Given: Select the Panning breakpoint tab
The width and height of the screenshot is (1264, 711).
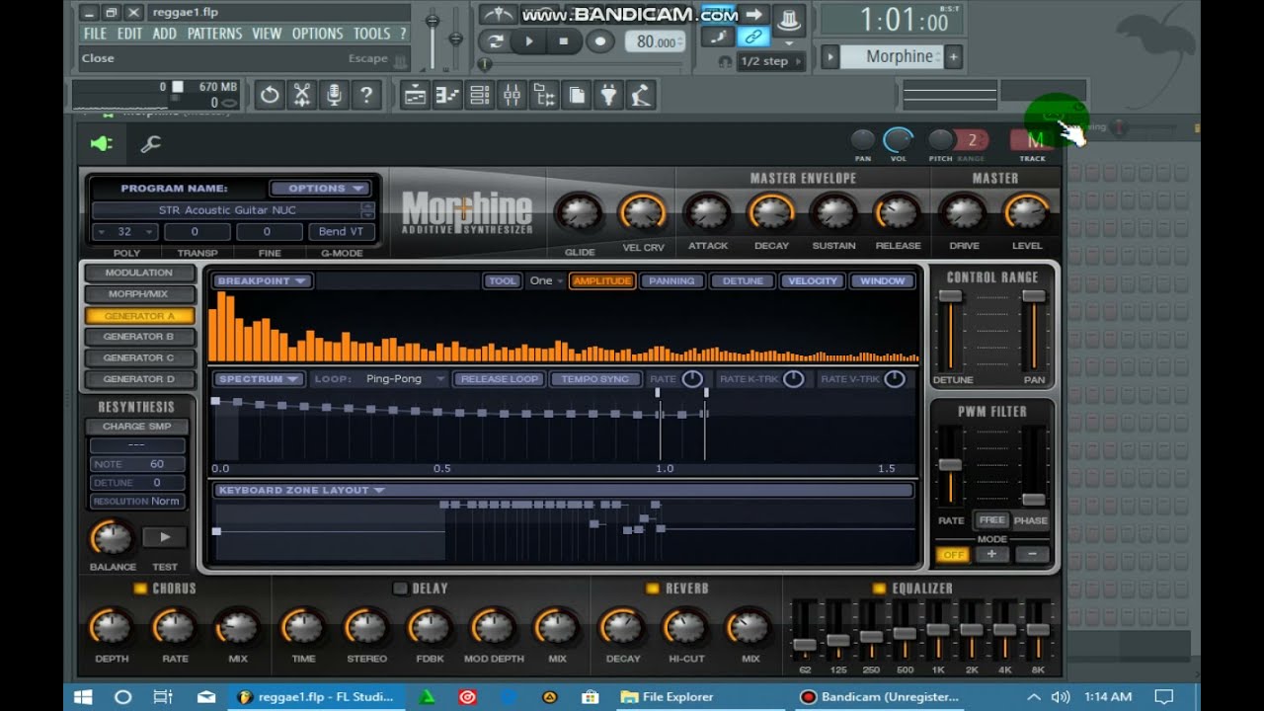Looking at the screenshot, I should tap(672, 281).
